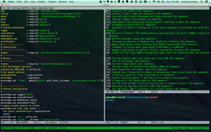Open 'Farewell, Dr. Dobb's' story
The width and height of the screenshot is (211, 132).
coord(132,11)
